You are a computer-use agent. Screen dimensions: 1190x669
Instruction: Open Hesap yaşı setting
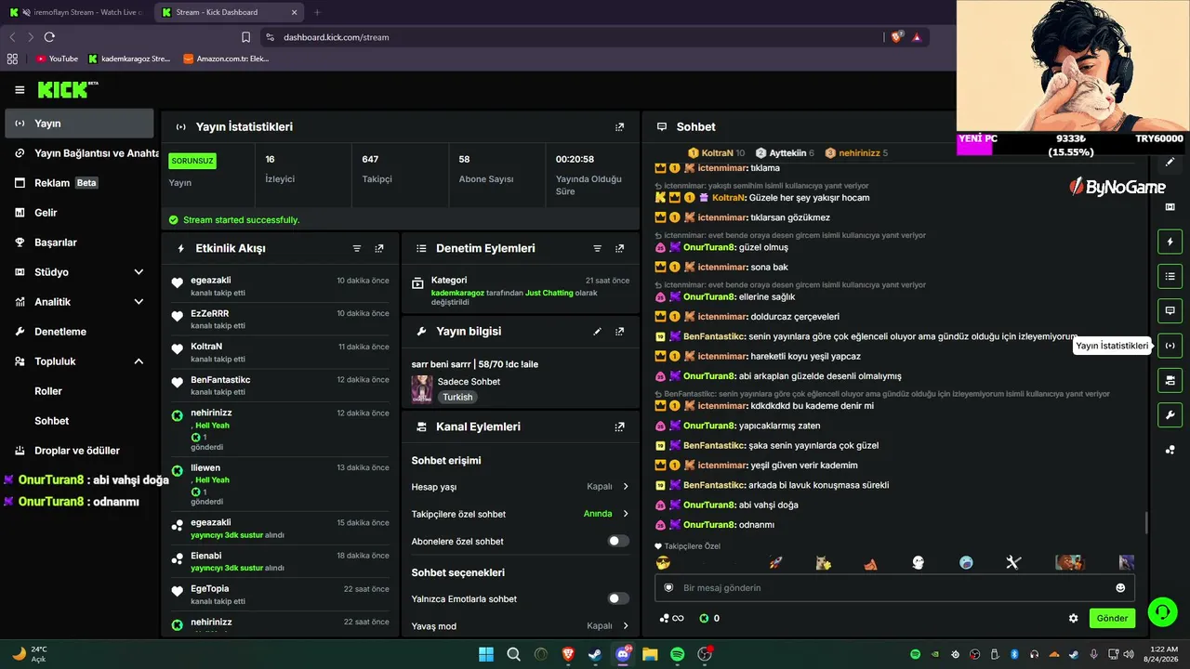[x=521, y=487]
